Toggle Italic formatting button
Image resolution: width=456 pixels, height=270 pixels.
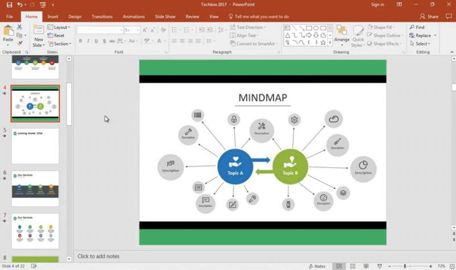click(88, 41)
